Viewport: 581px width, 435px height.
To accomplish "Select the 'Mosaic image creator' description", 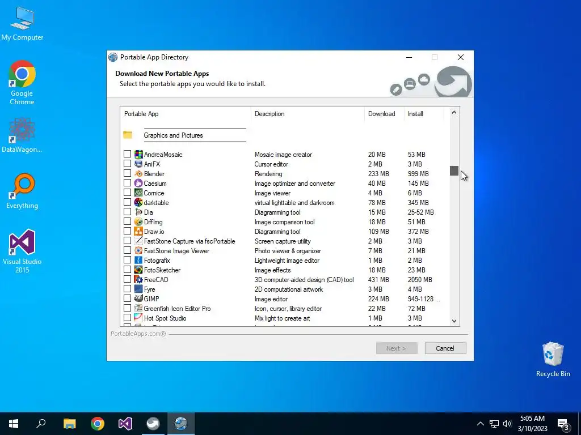I will [x=283, y=155].
